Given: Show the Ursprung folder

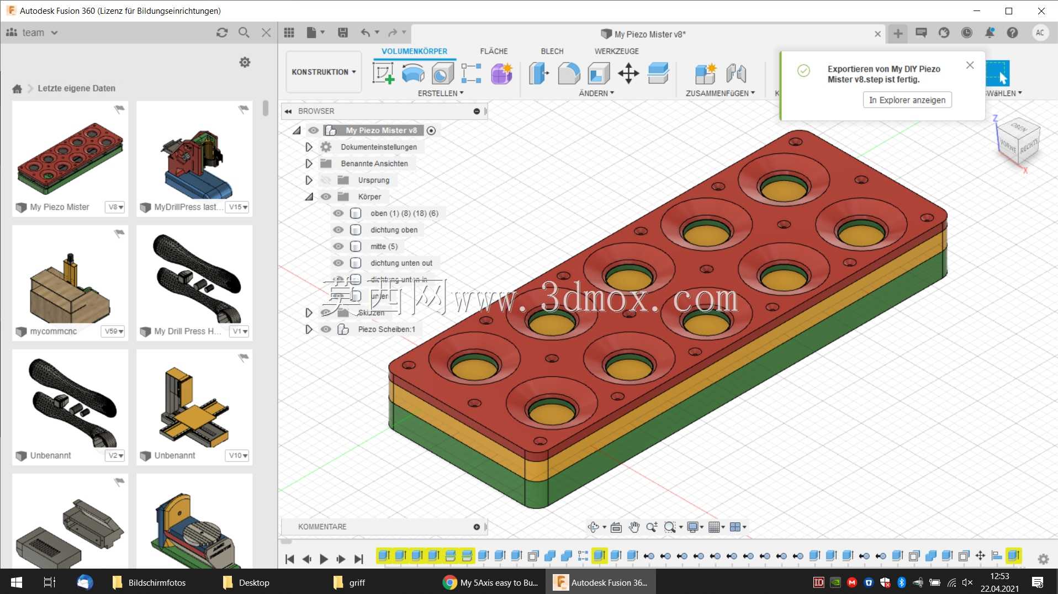Looking at the screenshot, I should [326, 180].
